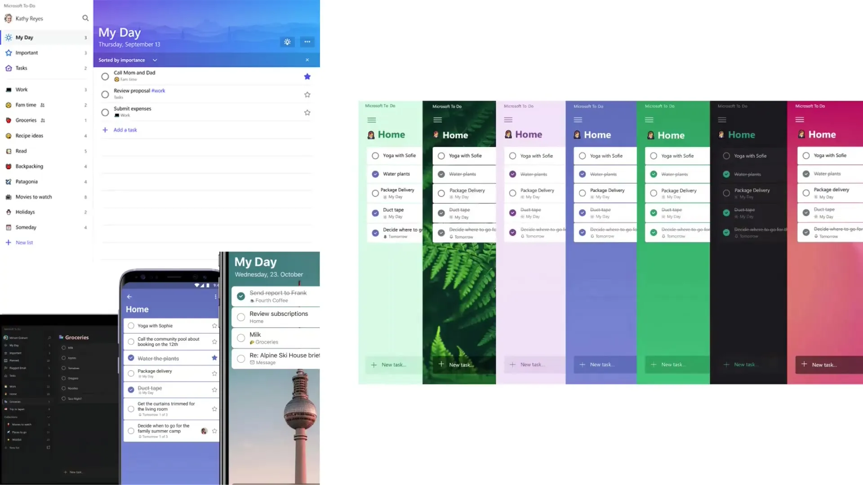863x485 pixels.
Task: Toggle completion checkbox for Call Mom and Dad
Action: tap(104, 76)
